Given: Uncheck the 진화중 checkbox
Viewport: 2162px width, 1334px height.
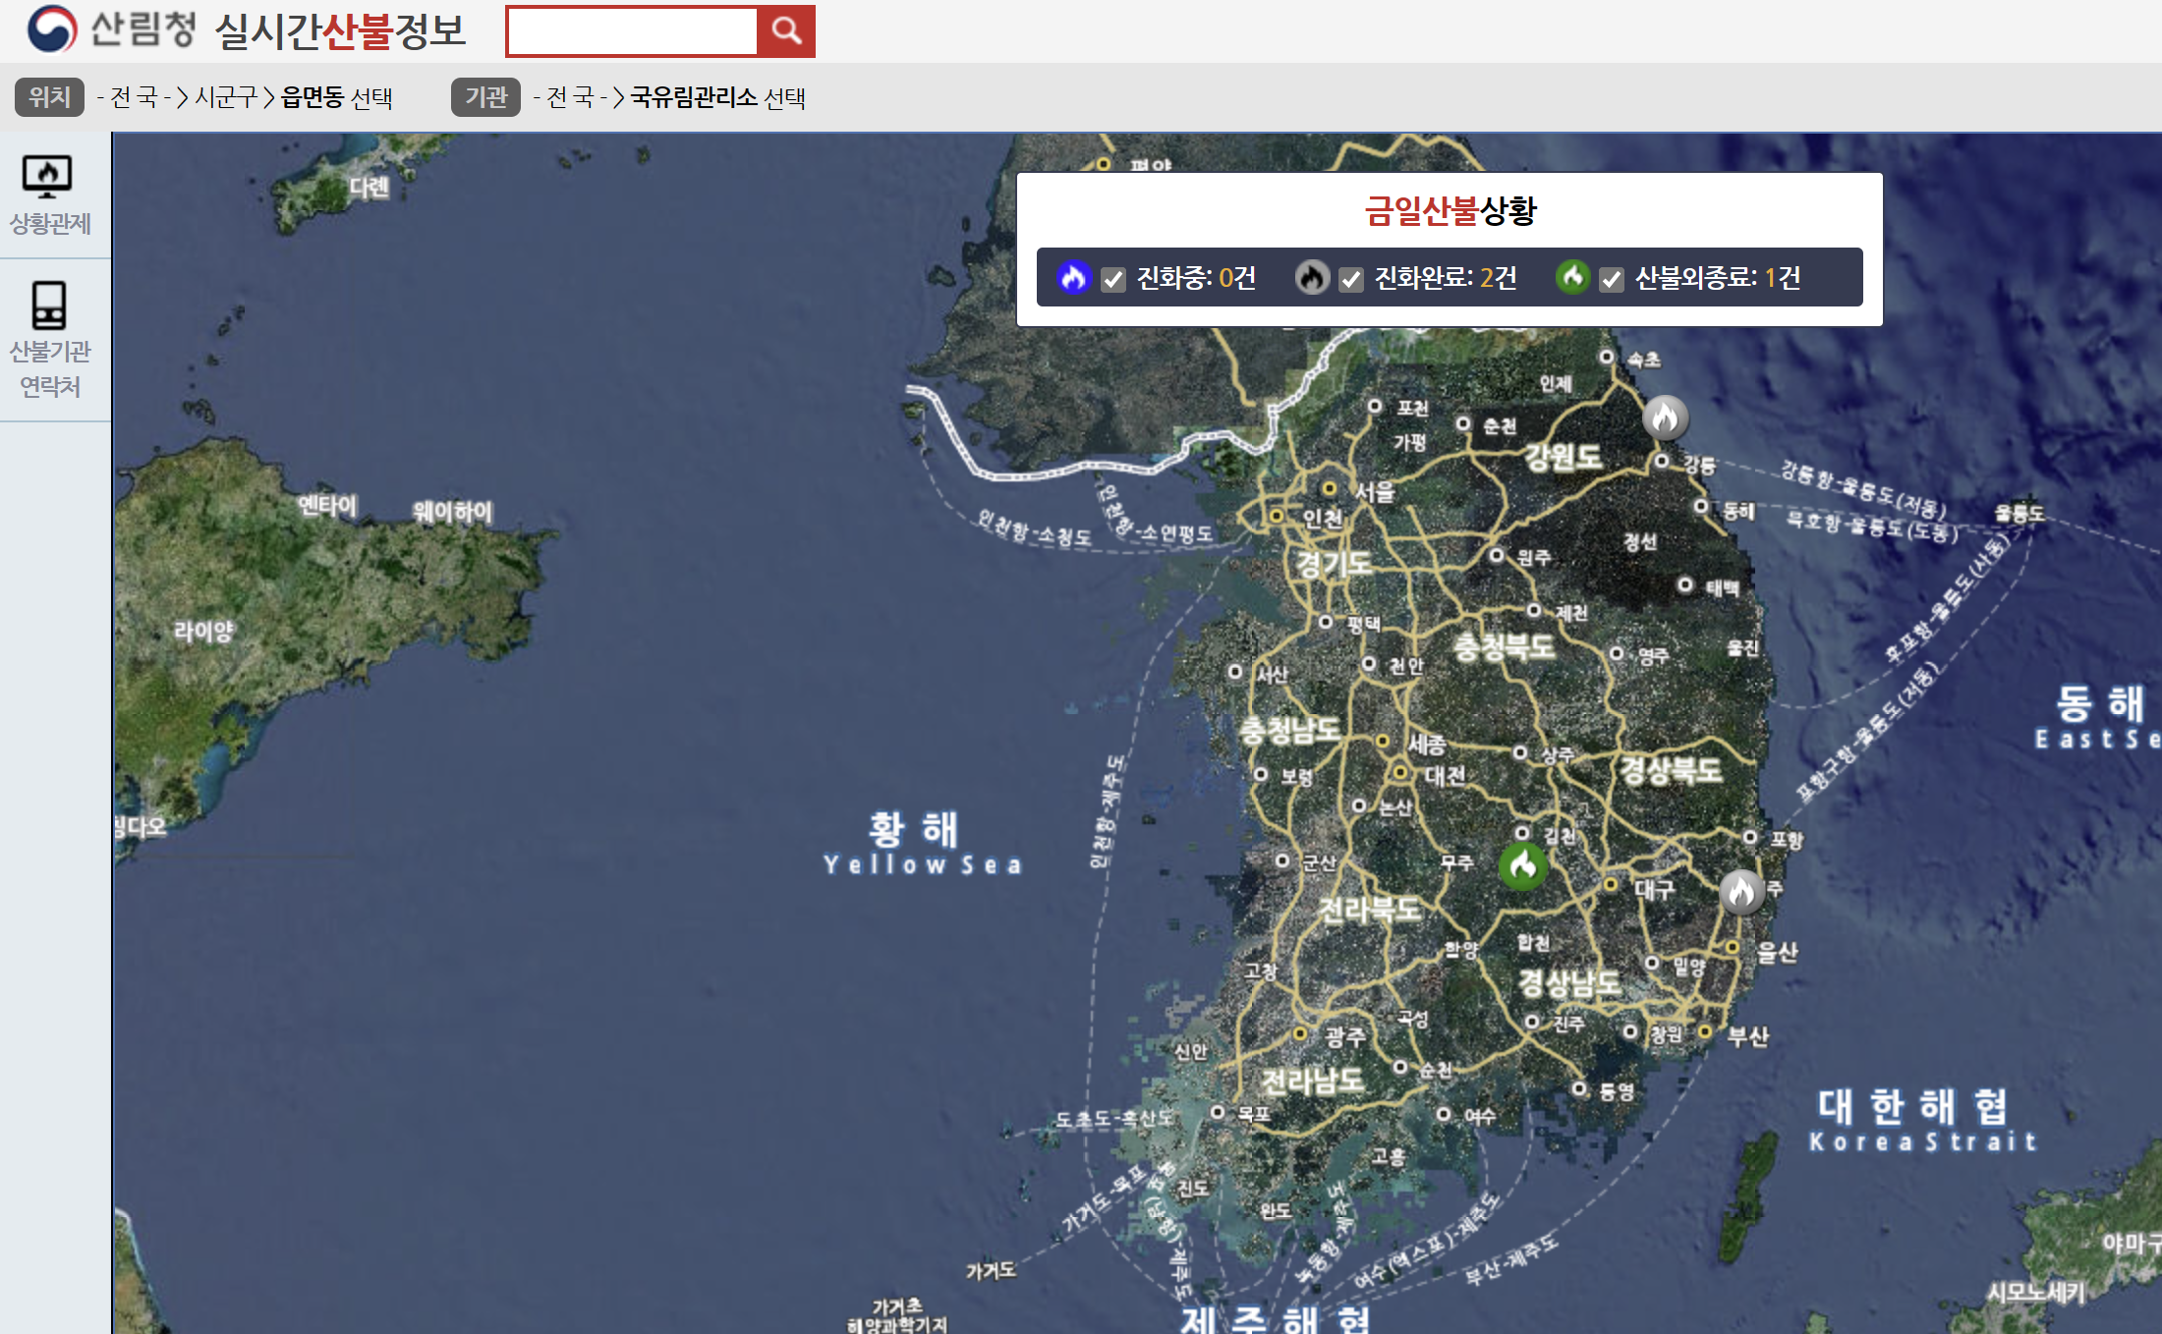Looking at the screenshot, I should tap(1112, 280).
